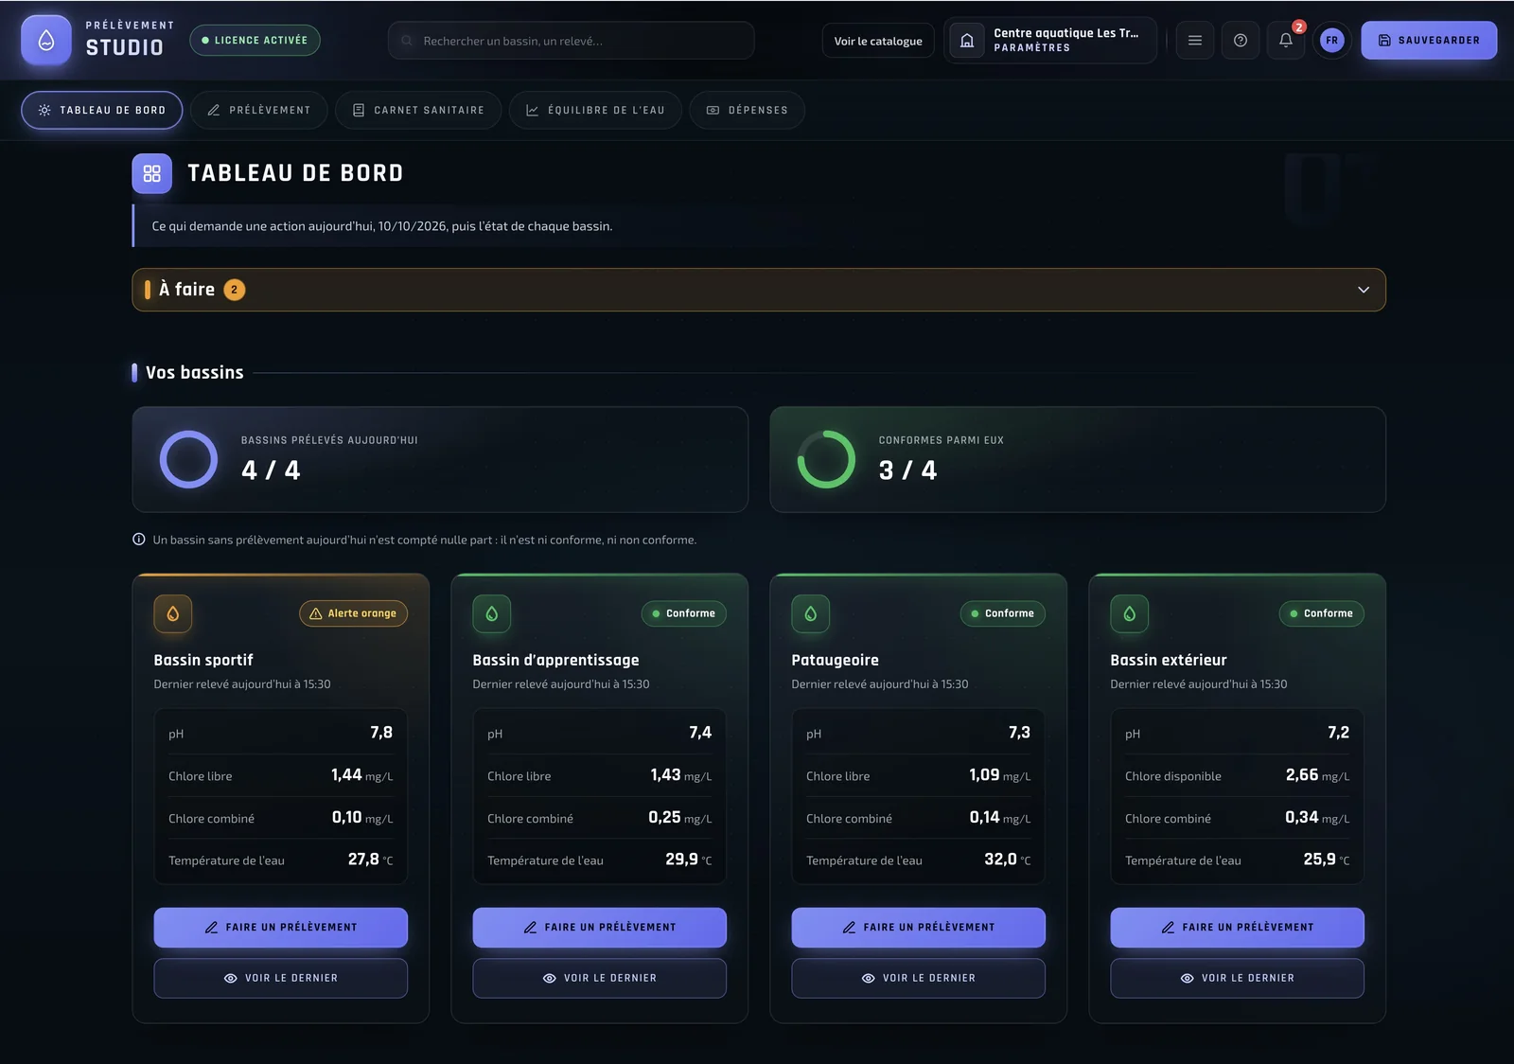Start Faire un prélèvement for Bassin extérieur
Image resolution: width=1514 pixels, height=1064 pixels.
pyautogui.click(x=1237, y=928)
